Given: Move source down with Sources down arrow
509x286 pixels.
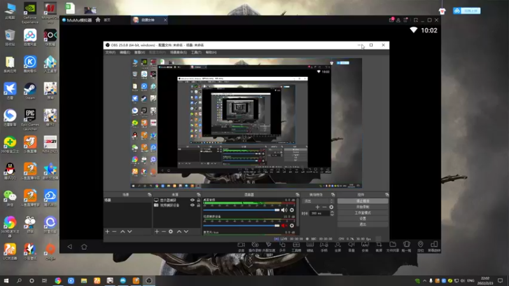Looking at the screenshot, I should (x=186, y=231).
